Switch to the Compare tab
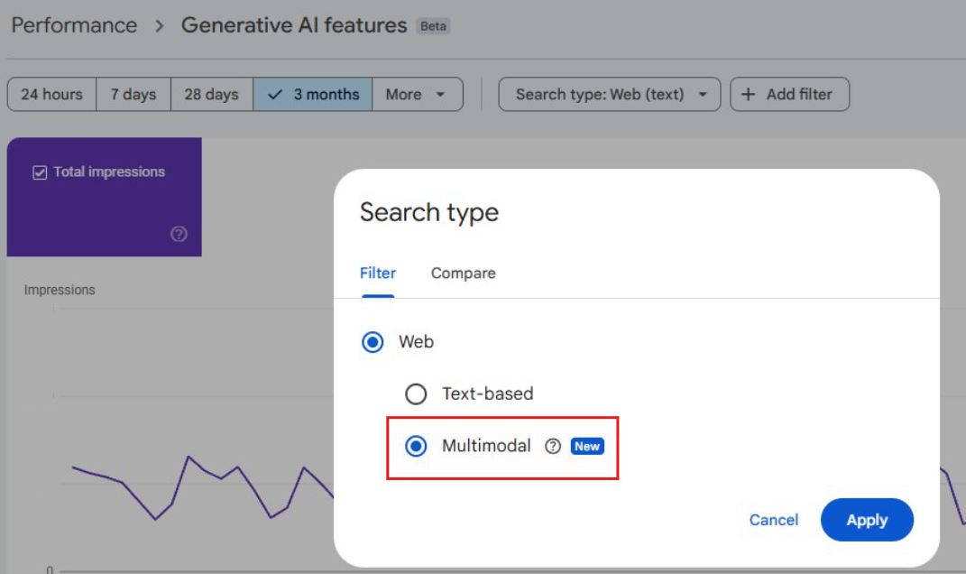Image resolution: width=966 pixels, height=574 pixels. pos(464,273)
